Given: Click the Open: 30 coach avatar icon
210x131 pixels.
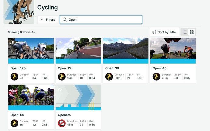Looking at the screenshot, I should click(109, 76).
